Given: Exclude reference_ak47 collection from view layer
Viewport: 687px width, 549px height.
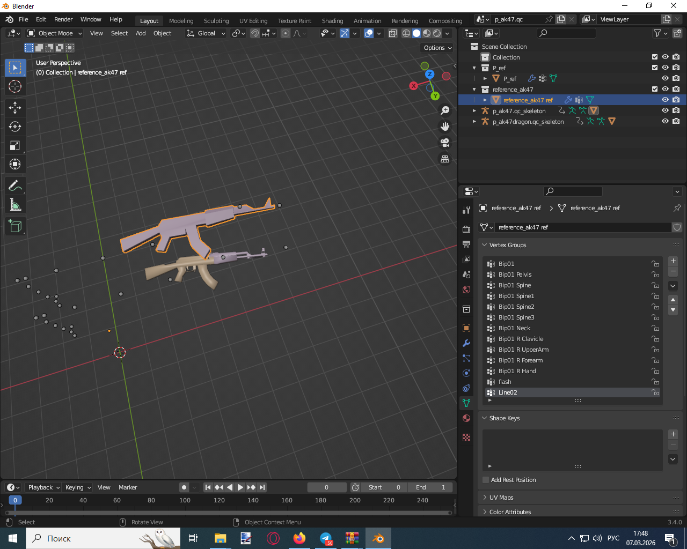Looking at the screenshot, I should click(x=654, y=89).
